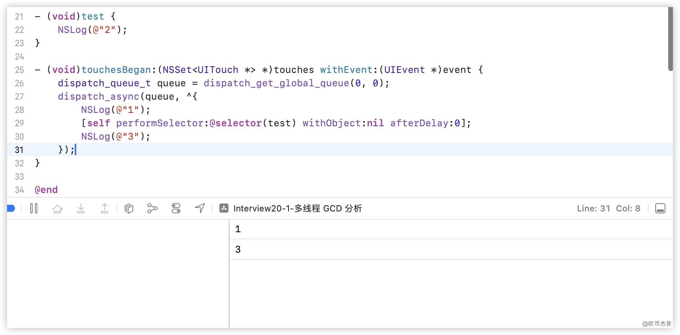This screenshot has height=335, width=680.
Task: Click line number 25 in the gutter
Action: pos(19,70)
